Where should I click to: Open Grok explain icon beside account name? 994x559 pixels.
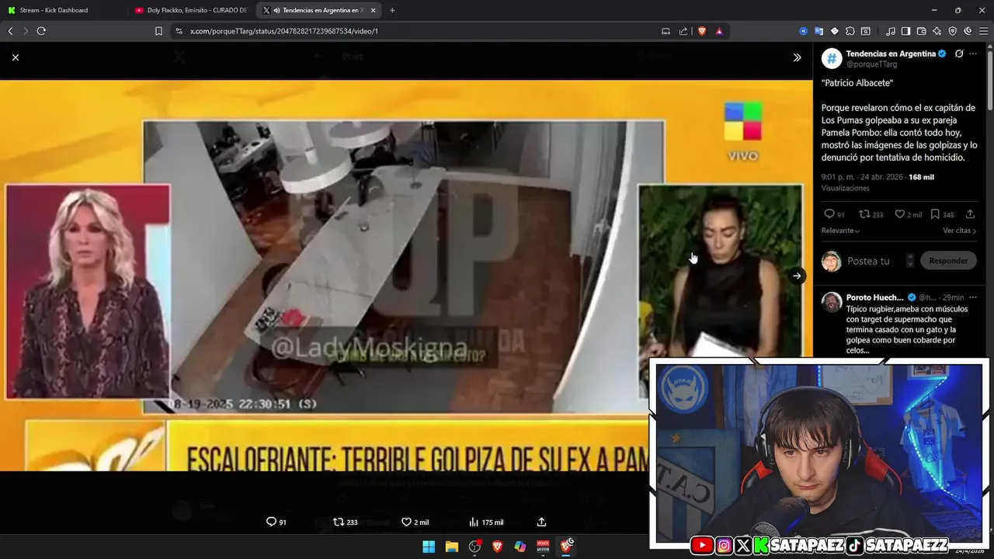click(x=959, y=54)
